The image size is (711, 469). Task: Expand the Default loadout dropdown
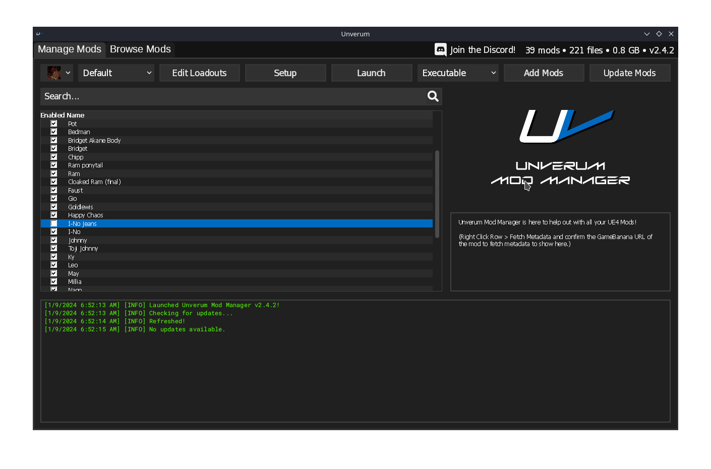pos(116,73)
